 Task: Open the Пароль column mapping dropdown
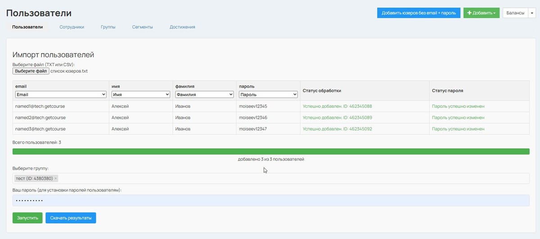[268, 95]
